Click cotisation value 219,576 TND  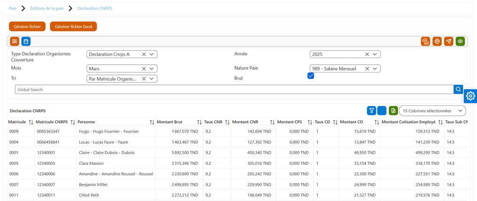coord(427,195)
